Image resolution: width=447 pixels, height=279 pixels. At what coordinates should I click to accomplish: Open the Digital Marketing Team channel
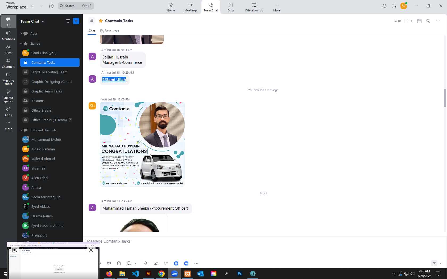point(50,72)
